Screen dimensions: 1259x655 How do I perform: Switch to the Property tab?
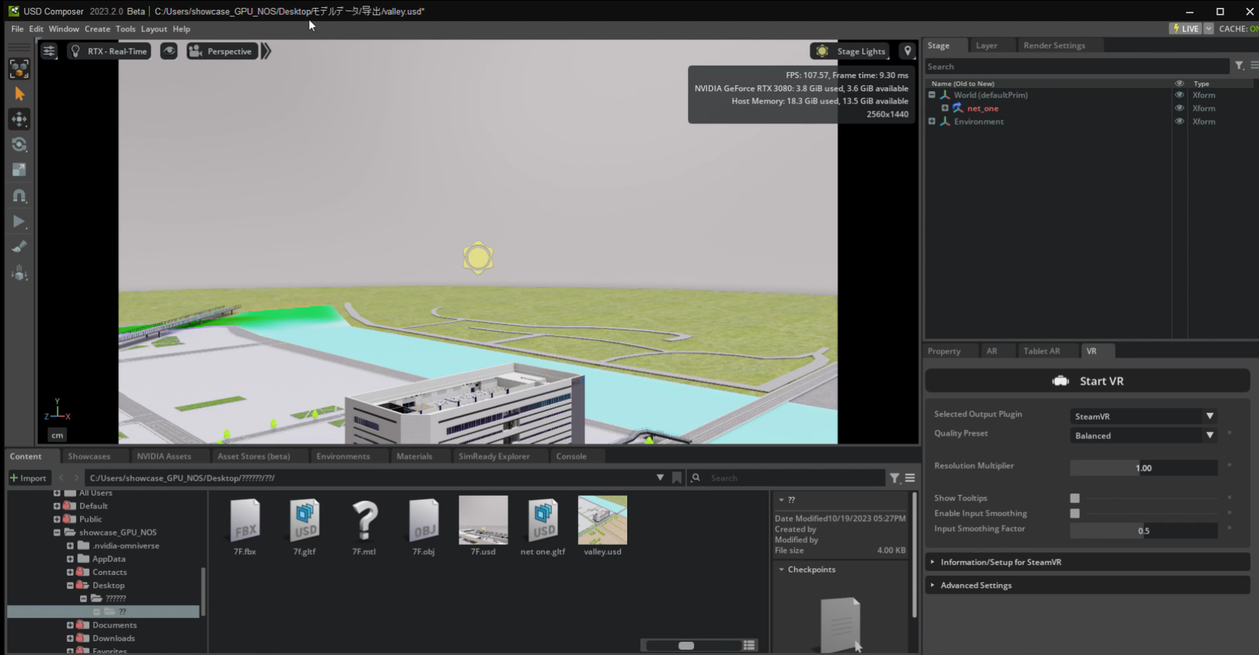(x=943, y=351)
